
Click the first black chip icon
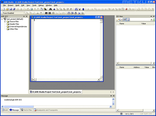[46, 13]
